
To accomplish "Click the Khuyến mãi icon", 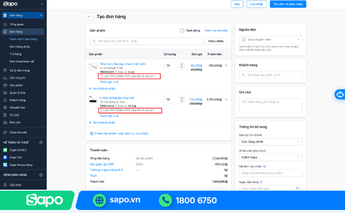I will click(x=5, y=108).
